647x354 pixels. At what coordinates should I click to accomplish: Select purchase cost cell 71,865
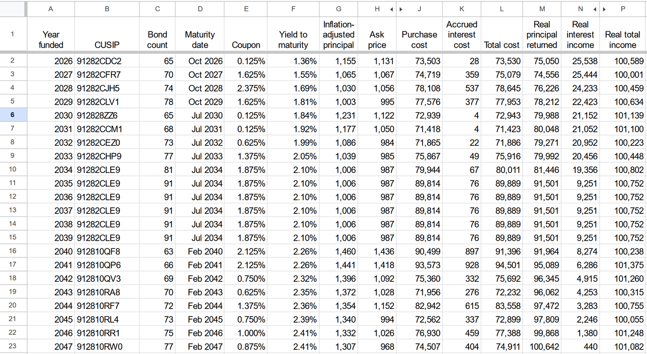coord(420,143)
